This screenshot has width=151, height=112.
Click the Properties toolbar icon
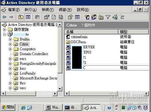click(x=47, y=17)
